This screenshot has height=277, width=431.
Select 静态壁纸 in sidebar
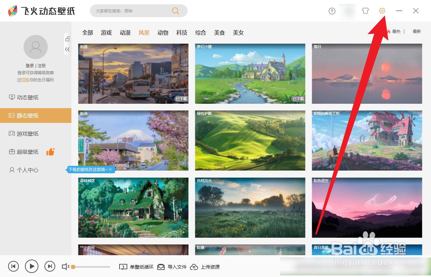tap(36, 116)
